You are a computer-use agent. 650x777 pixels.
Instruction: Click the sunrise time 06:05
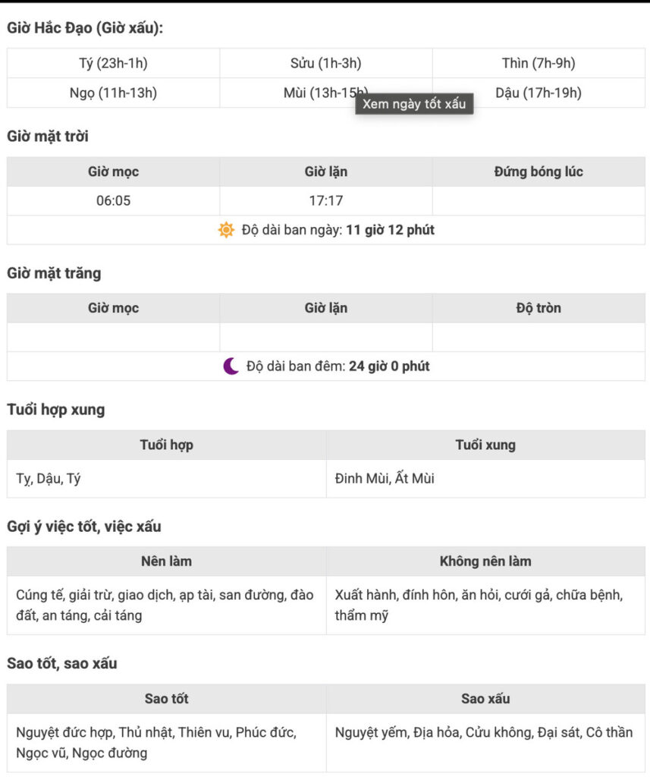(x=114, y=200)
